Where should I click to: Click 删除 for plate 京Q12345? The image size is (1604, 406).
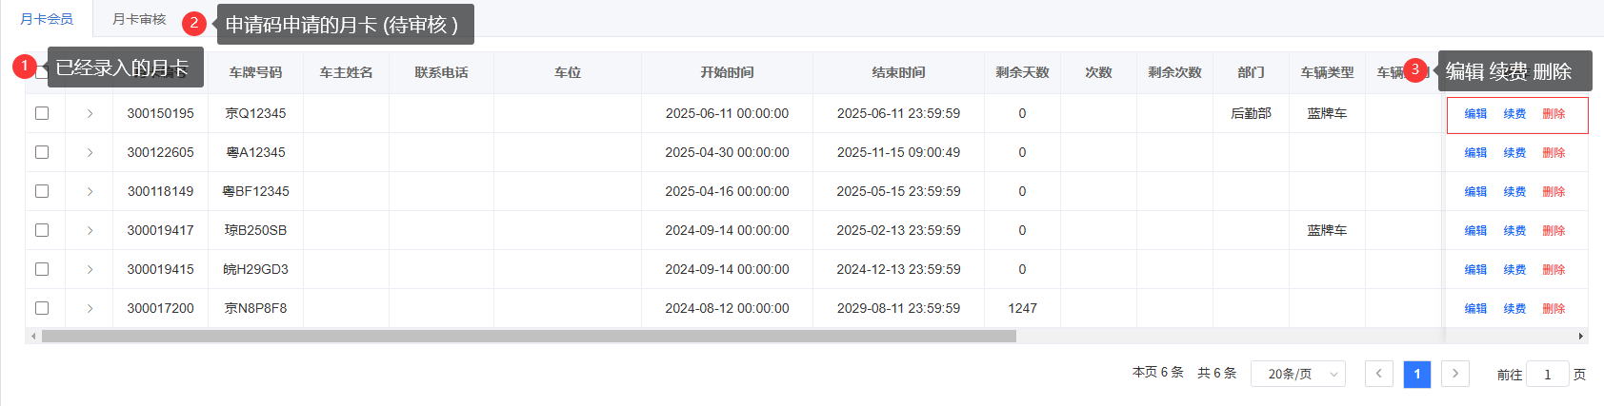pyautogui.click(x=1554, y=114)
